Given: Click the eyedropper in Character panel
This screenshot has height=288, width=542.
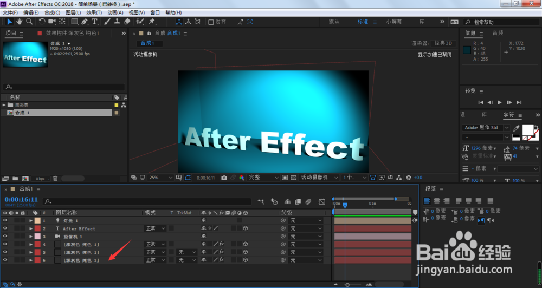Looking at the screenshot, I should [516, 128].
